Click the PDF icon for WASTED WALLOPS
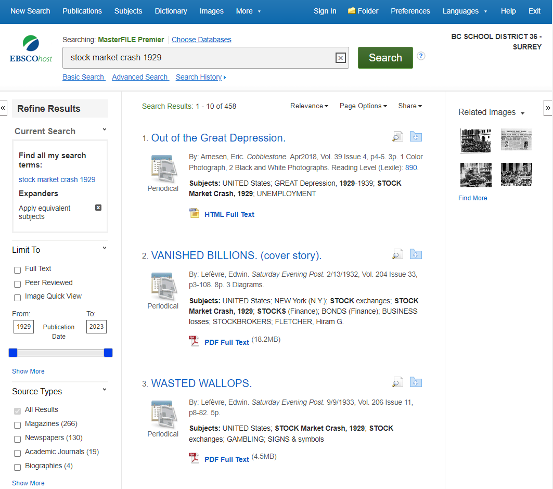 point(194,458)
